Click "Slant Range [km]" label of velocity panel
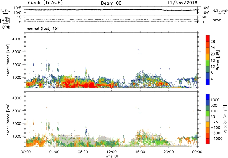Viewport: 228px width, 158px height. pyautogui.click(x=8, y=119)
